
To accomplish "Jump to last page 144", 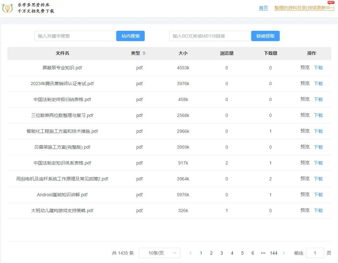I will [274, 253].
